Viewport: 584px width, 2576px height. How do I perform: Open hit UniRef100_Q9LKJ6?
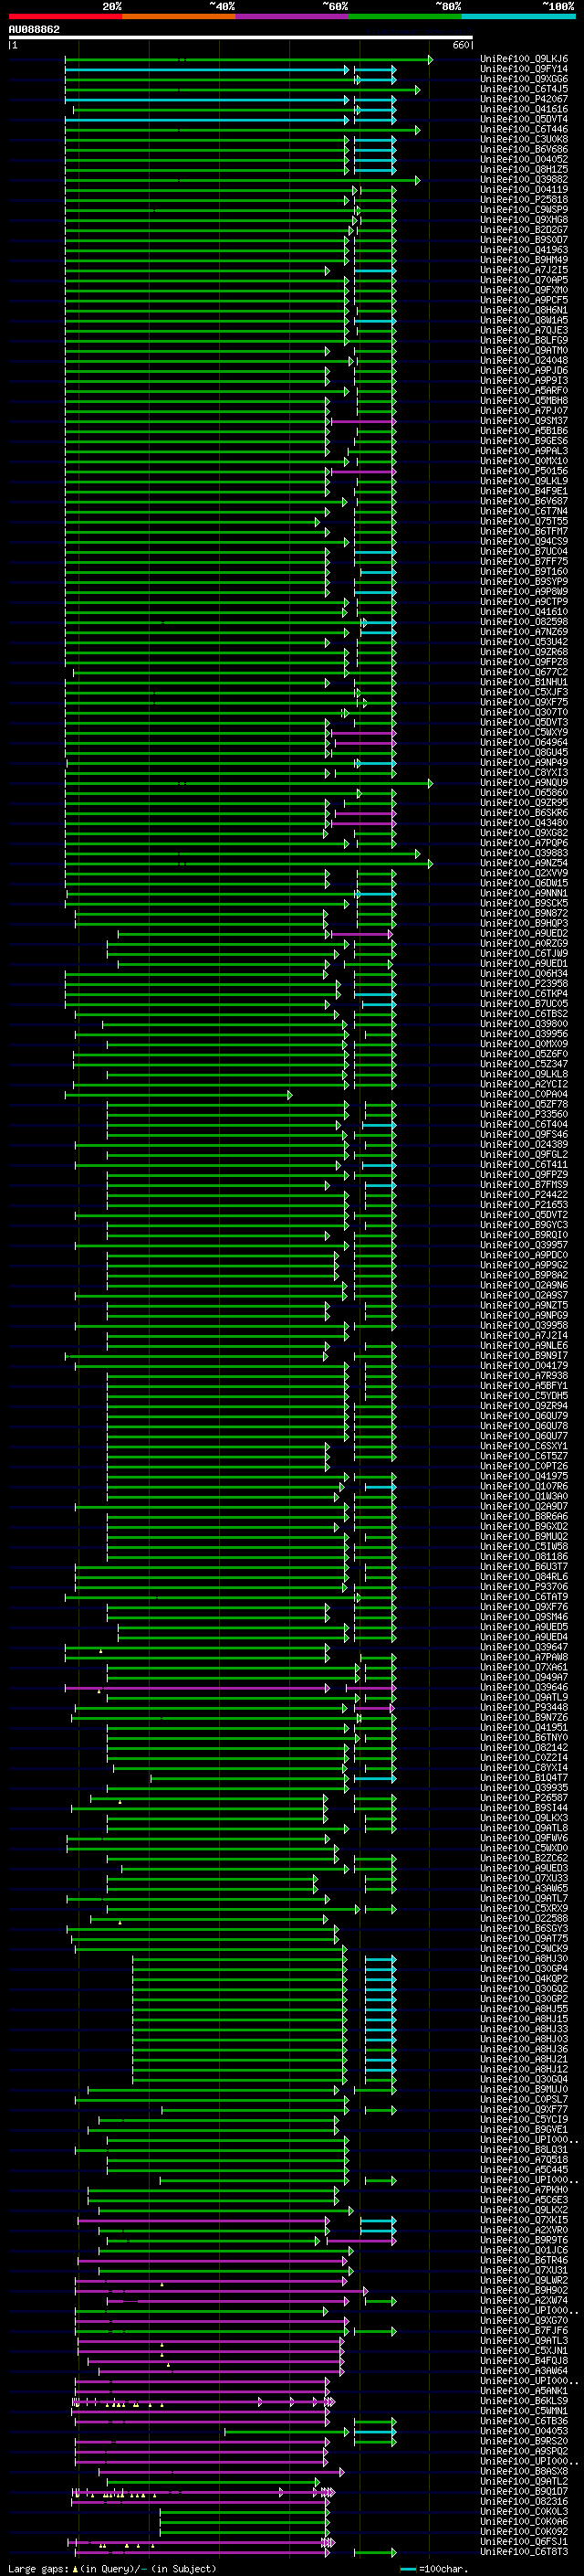tap(524, 59)
